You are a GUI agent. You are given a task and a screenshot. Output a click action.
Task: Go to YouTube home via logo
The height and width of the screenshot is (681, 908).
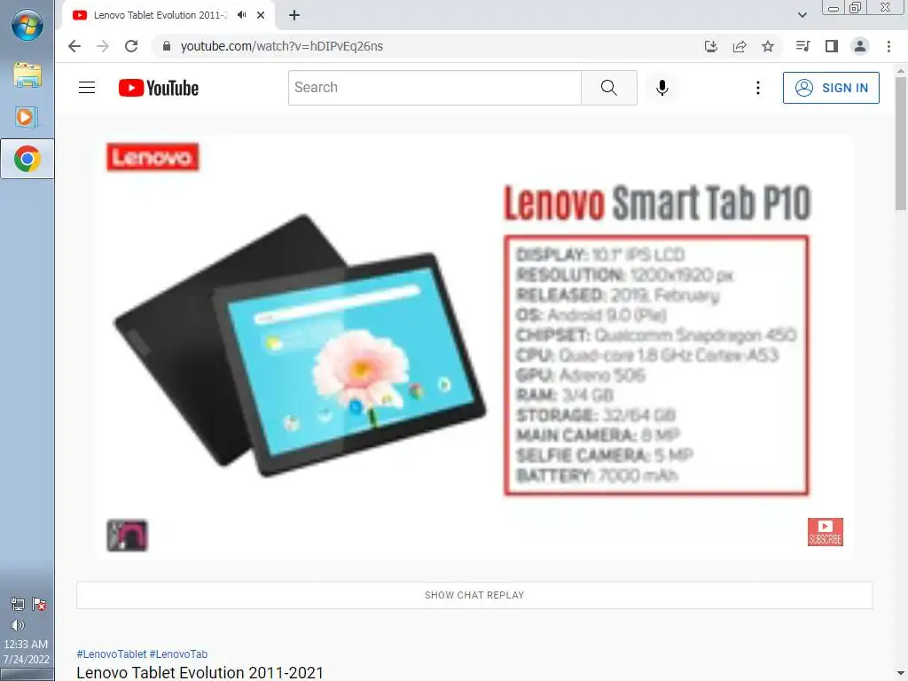tap(159, 88)
